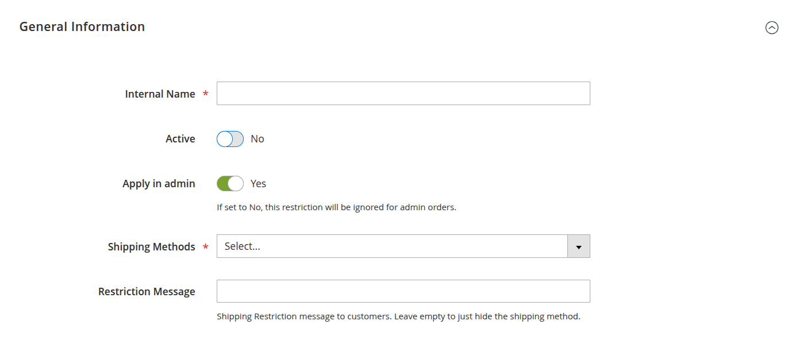Click the Restriction Message field label

(147, 292)
